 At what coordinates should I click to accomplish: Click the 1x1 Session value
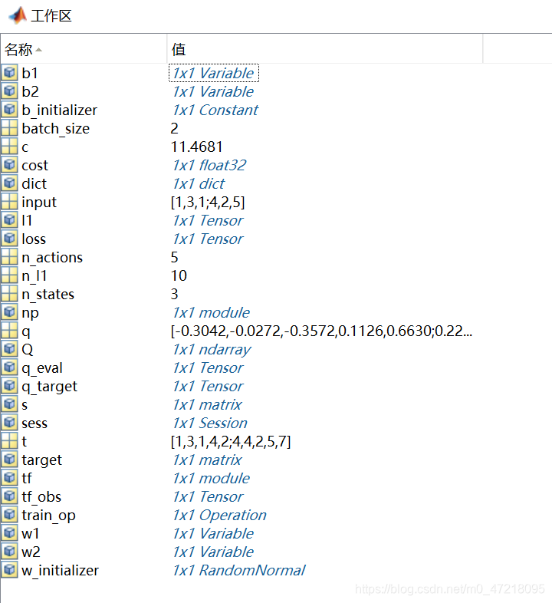click(x=210, y=423)
